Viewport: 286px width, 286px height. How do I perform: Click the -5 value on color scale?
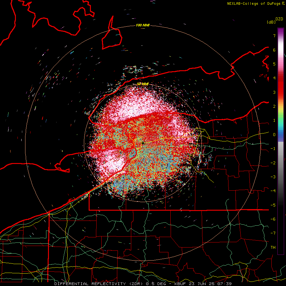click(x=273, y=205)
